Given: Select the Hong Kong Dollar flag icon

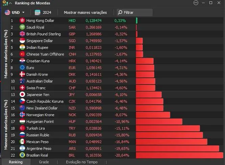Looking at the screenshot, I should coord(22,21).
